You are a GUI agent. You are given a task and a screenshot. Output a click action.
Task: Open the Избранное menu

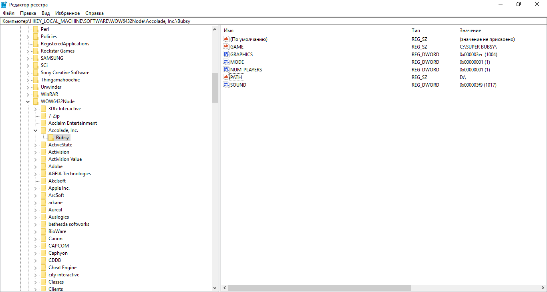tap(67, 13)
